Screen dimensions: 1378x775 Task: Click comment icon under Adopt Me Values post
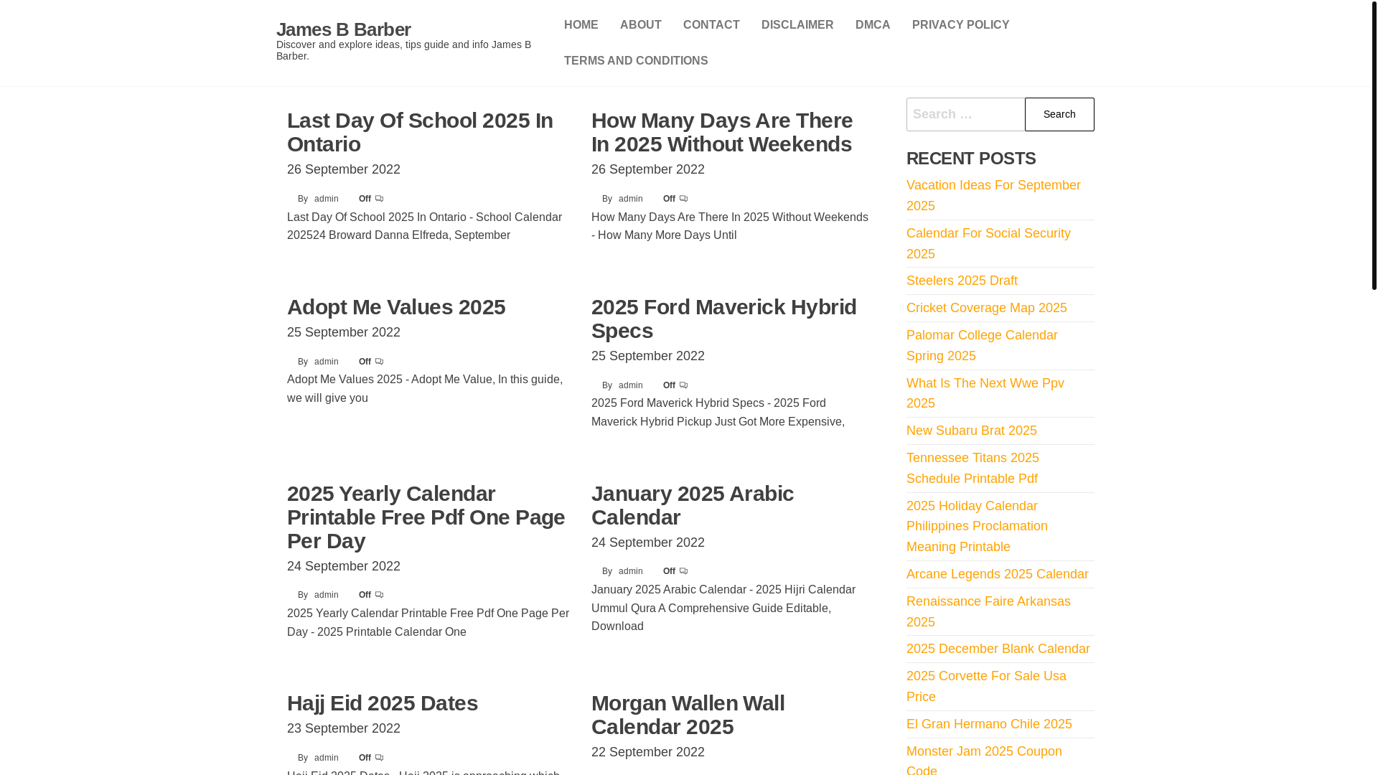(x=379, y=362)
